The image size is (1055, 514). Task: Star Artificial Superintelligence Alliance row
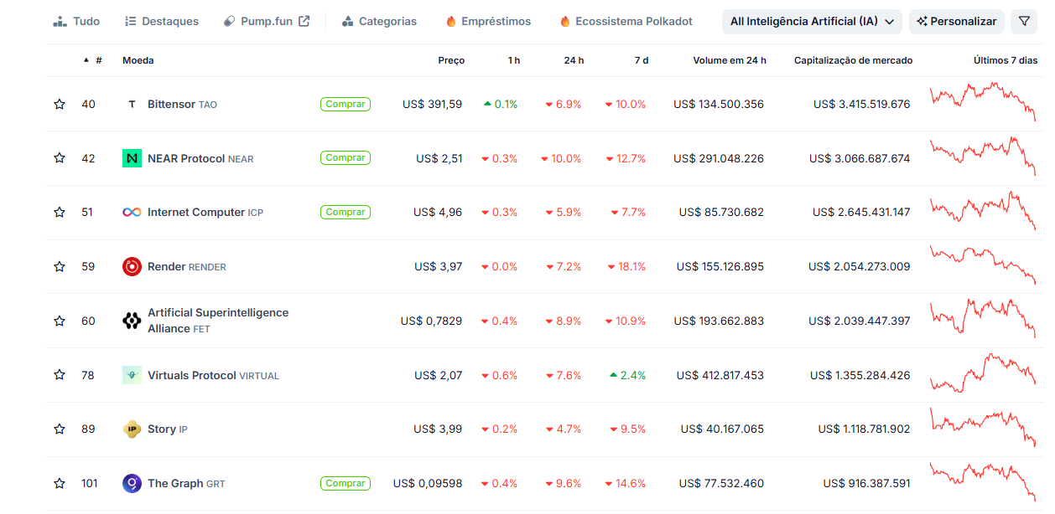60,321
